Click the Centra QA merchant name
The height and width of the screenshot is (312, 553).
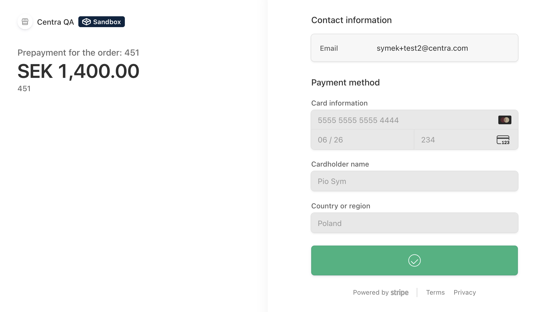[55, 22]
